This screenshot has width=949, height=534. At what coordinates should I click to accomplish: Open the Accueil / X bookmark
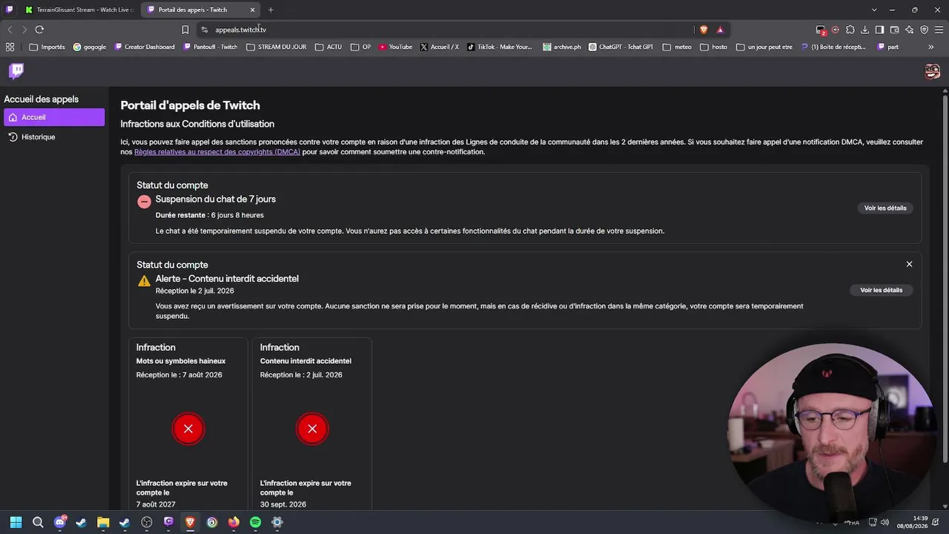tap(440, 47)
